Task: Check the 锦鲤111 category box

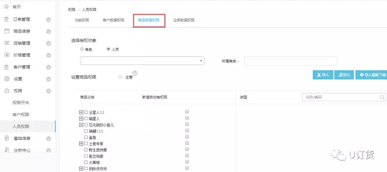Action: click(86, 131)
